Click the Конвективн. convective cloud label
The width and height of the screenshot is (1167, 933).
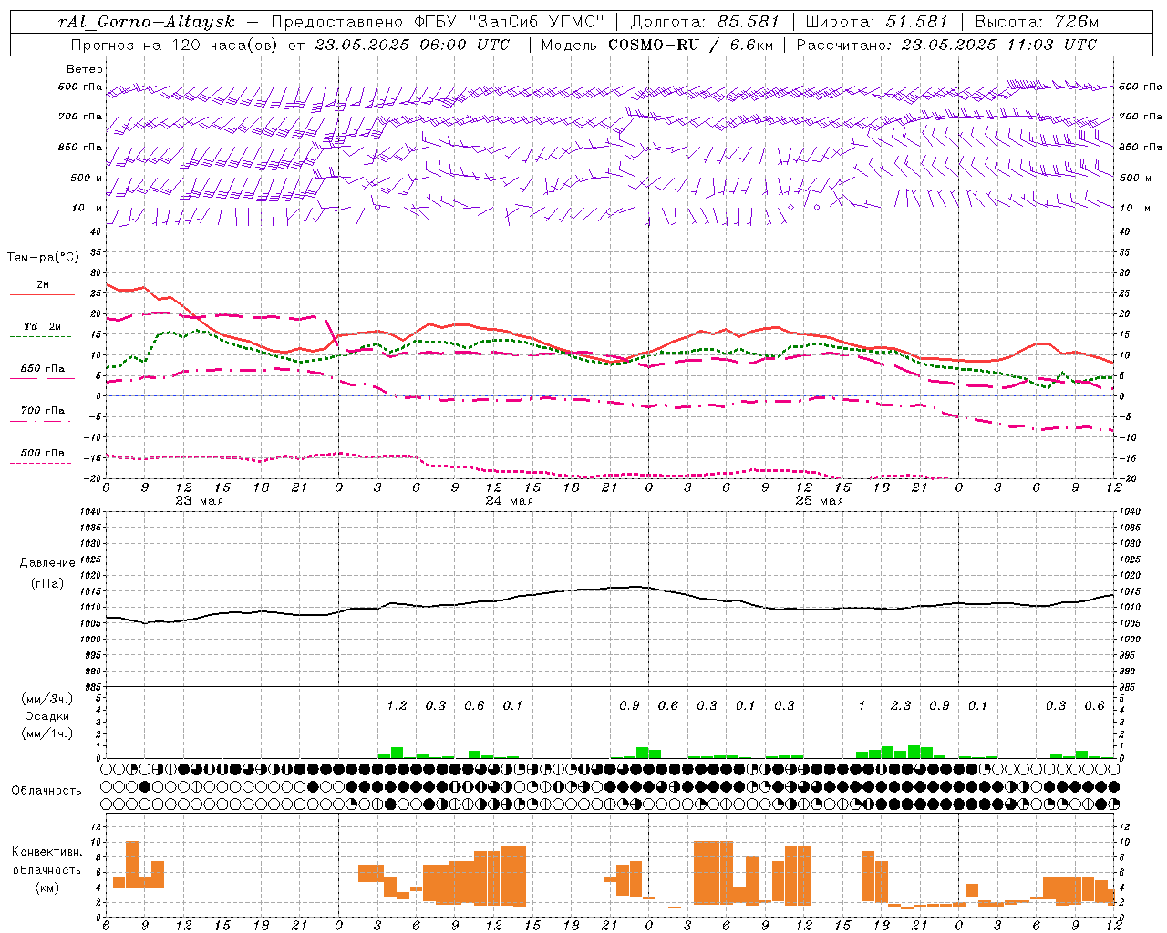(46, 852)
